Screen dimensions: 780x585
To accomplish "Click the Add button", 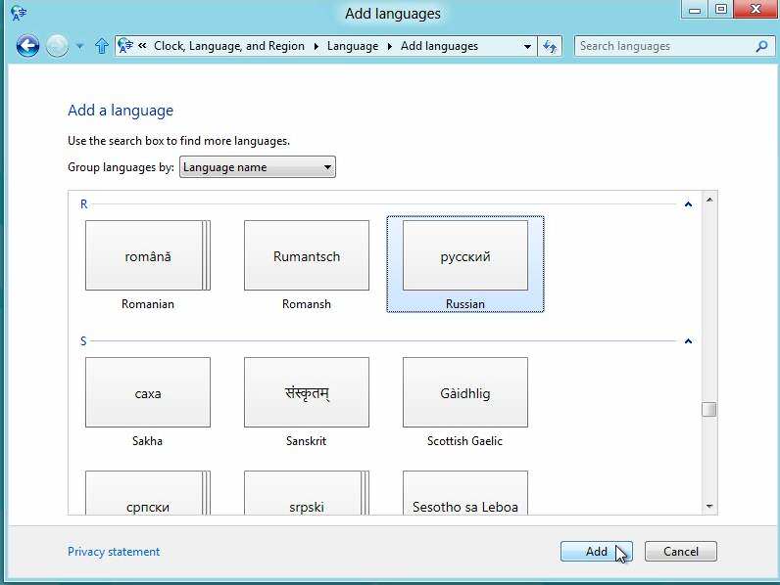I will [x=596, y=552].
